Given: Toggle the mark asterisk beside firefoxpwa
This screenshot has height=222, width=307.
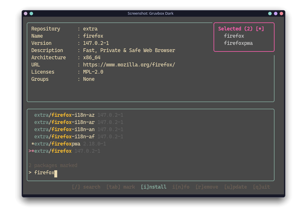Looking at the screenshot, I should 32,143.
